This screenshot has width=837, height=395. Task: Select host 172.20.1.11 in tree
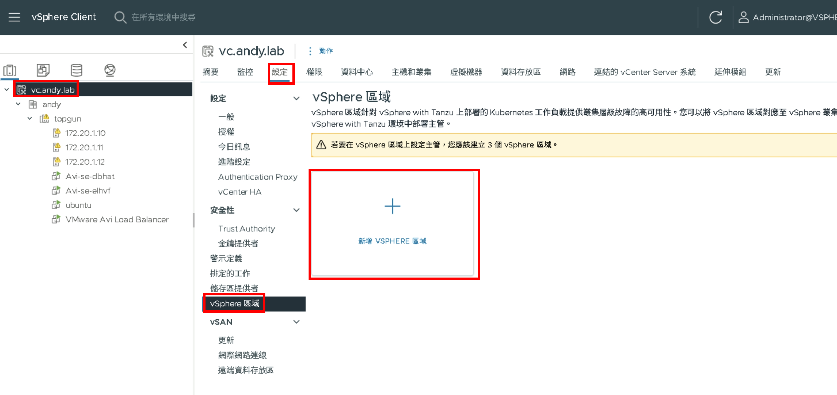84,147
